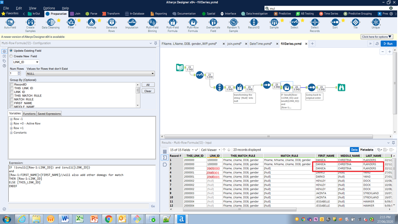398x224 pixels.
Task: Choose the Select tool in palette
Action: 294,24
